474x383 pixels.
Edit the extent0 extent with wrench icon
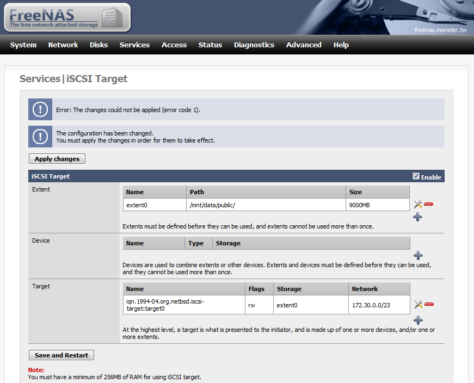point(418,205)
